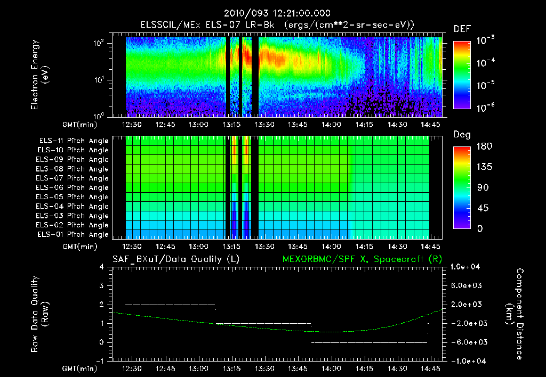
Task: Click the Deg pitch angle color bar
Action: [x=462, y=187]
